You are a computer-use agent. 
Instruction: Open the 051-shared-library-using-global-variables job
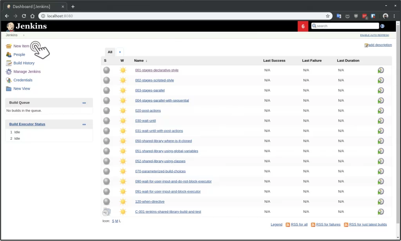pyautogui.click(x=166, y=151)
